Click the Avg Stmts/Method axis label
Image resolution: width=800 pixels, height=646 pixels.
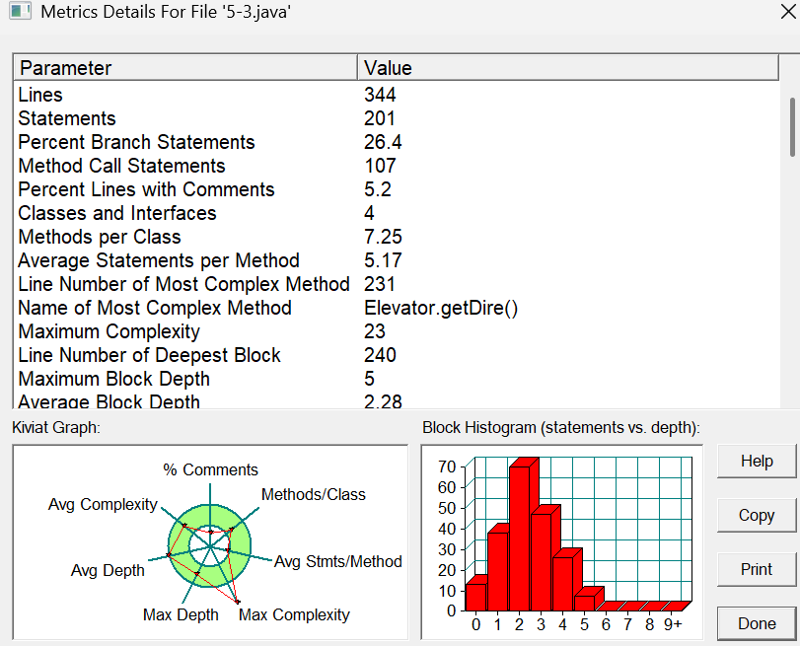tap(338, 561)
